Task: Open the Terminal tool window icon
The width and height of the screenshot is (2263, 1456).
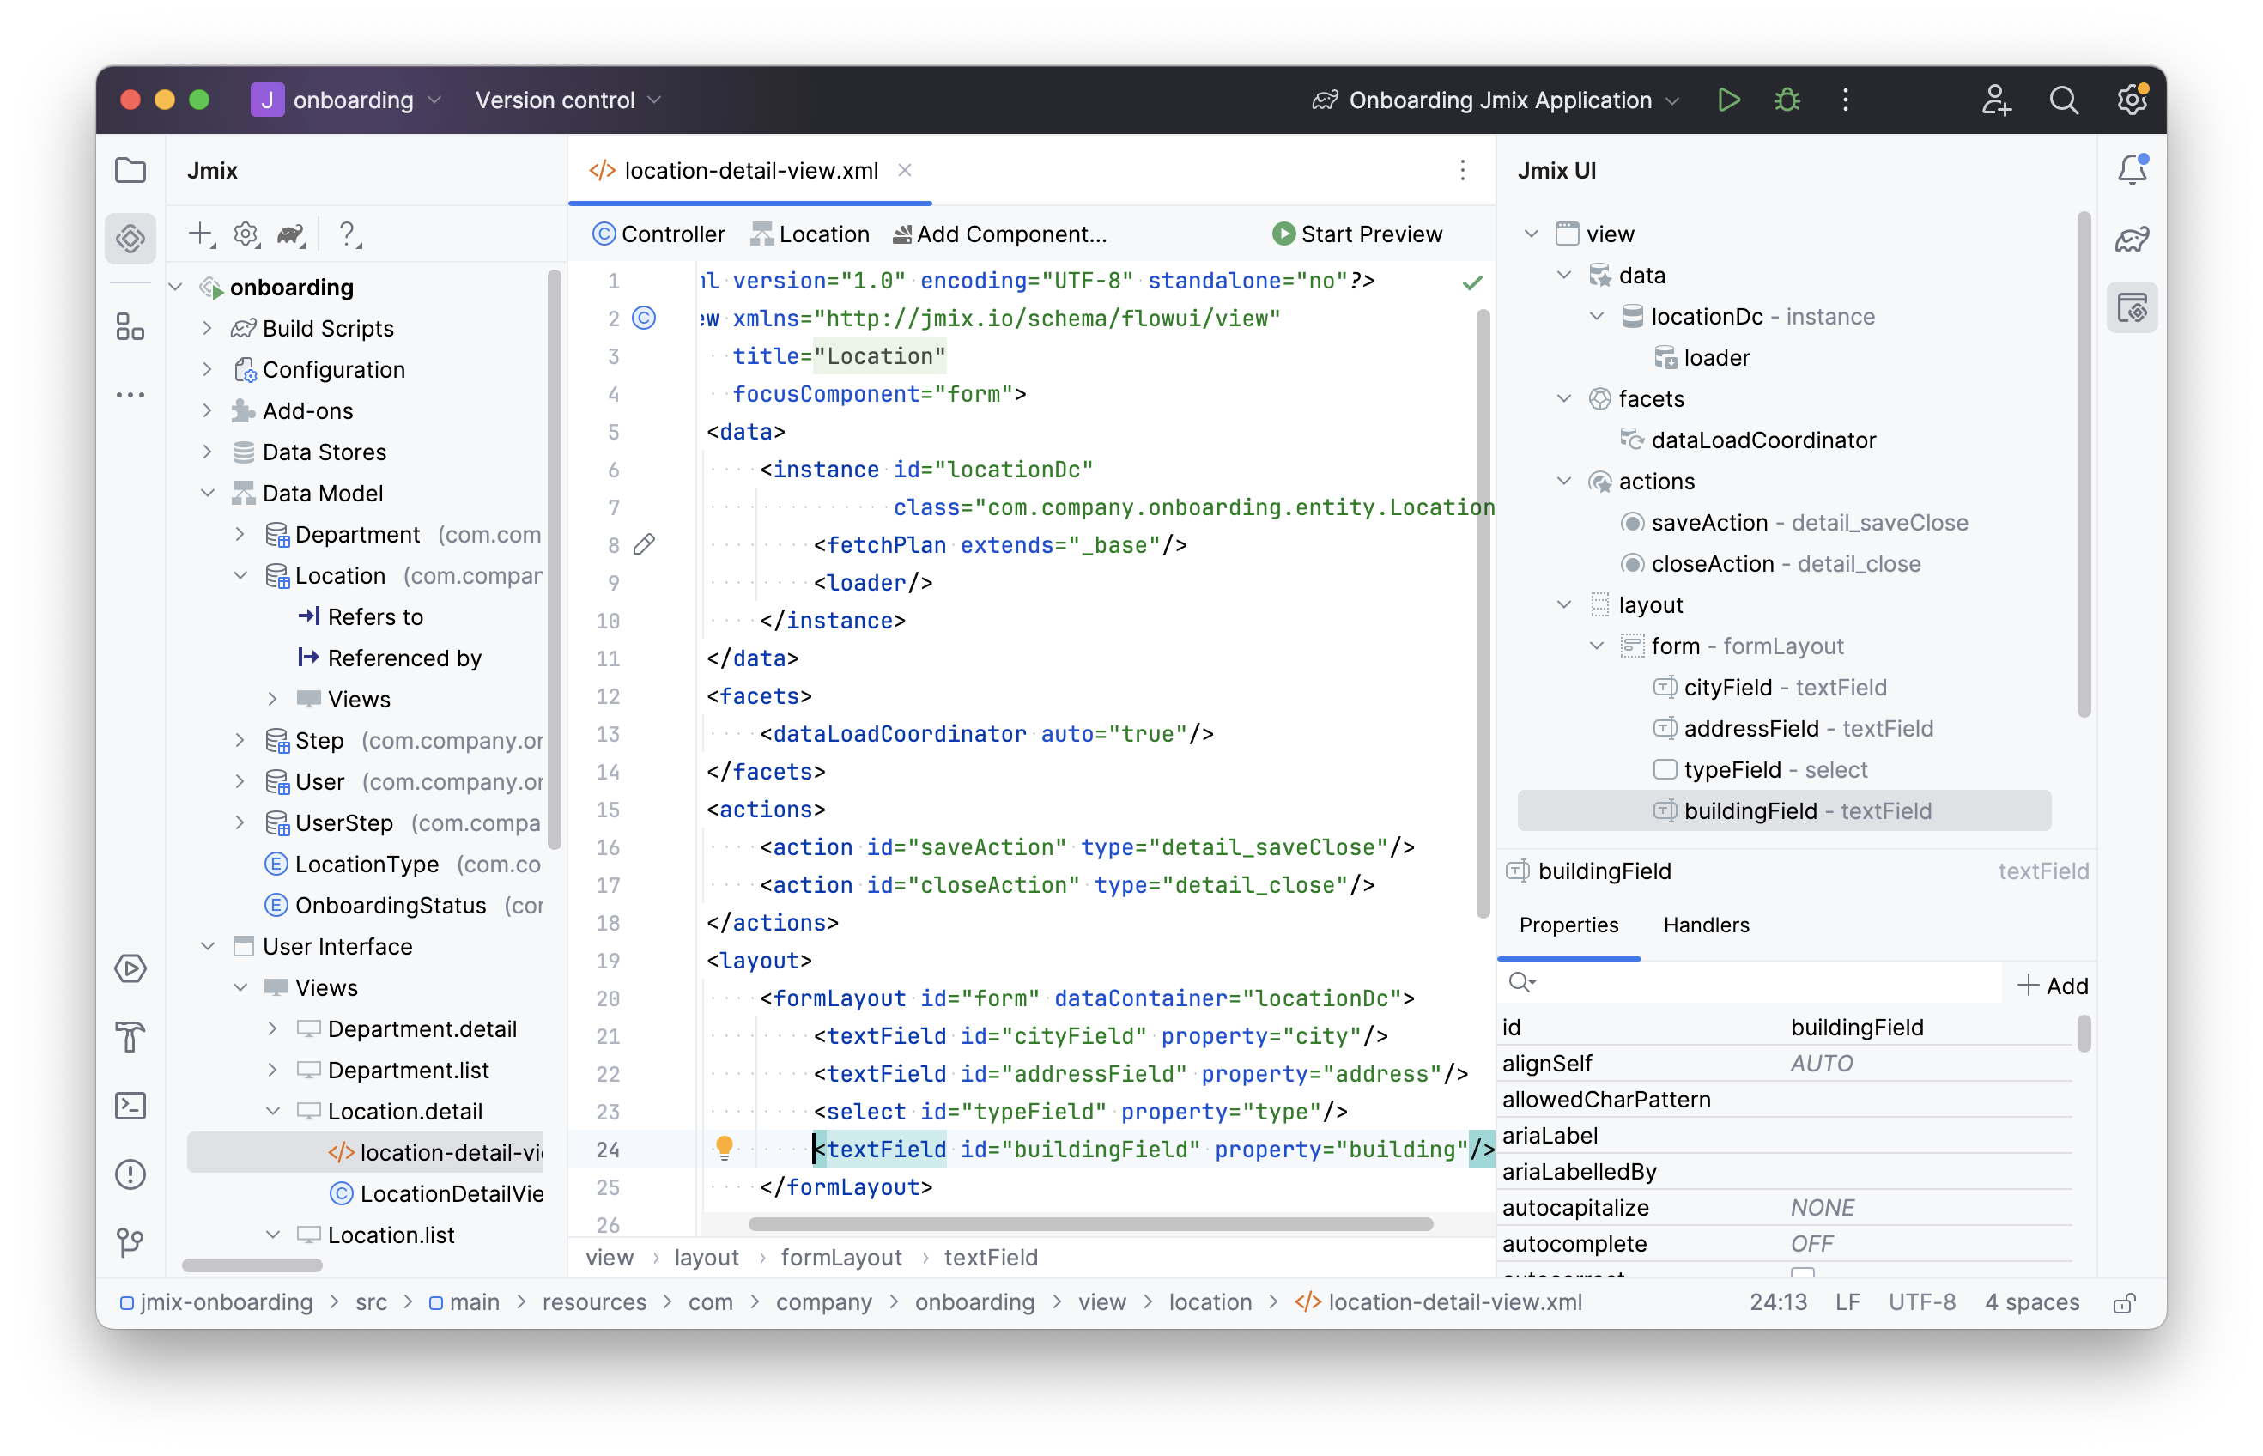Action: click(130, 1105)
